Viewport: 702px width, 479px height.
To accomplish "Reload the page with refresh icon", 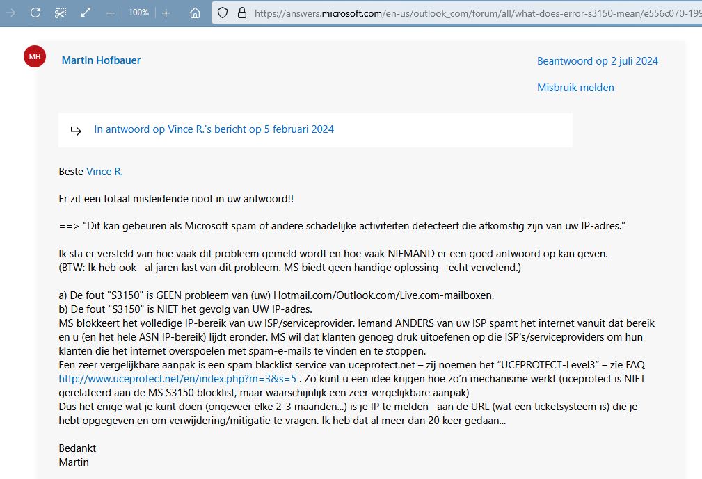I will [35, 13].
